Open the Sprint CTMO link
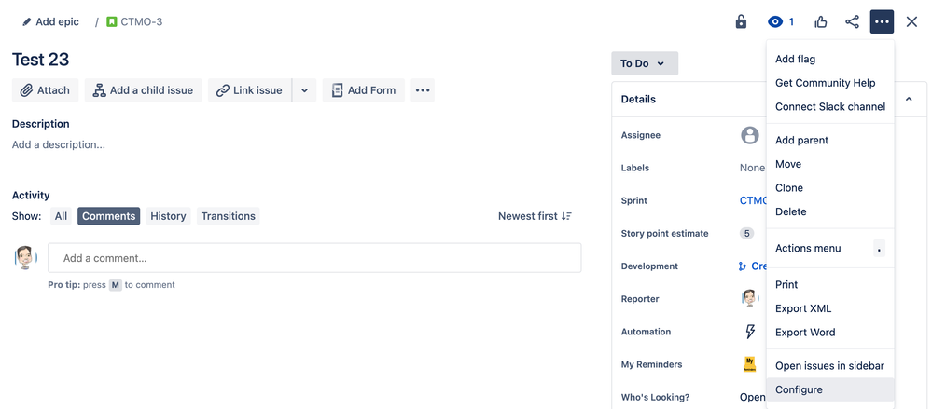Image resolution: width=932 pixels, height=409 pixels. click(753, 200)
